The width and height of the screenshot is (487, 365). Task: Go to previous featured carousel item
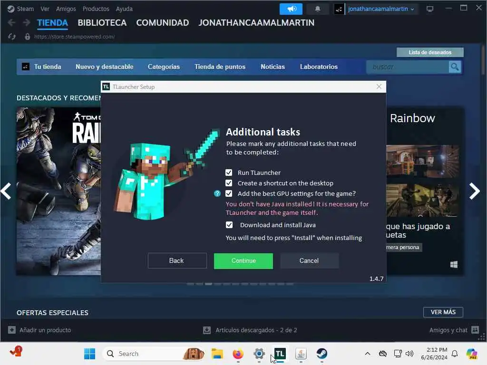click(x=6, y=191)
